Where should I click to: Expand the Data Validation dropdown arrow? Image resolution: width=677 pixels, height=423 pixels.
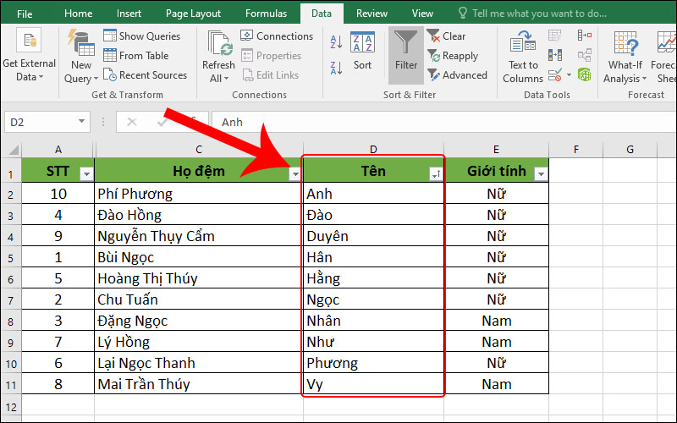[569, 75]
